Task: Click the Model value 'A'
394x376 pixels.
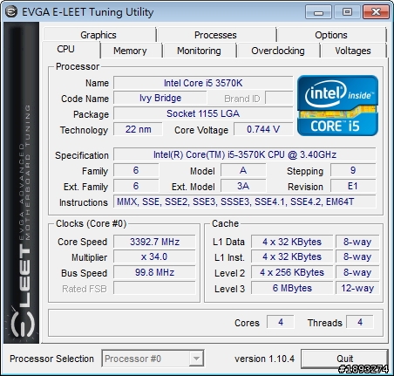Action: coord(243,170)
